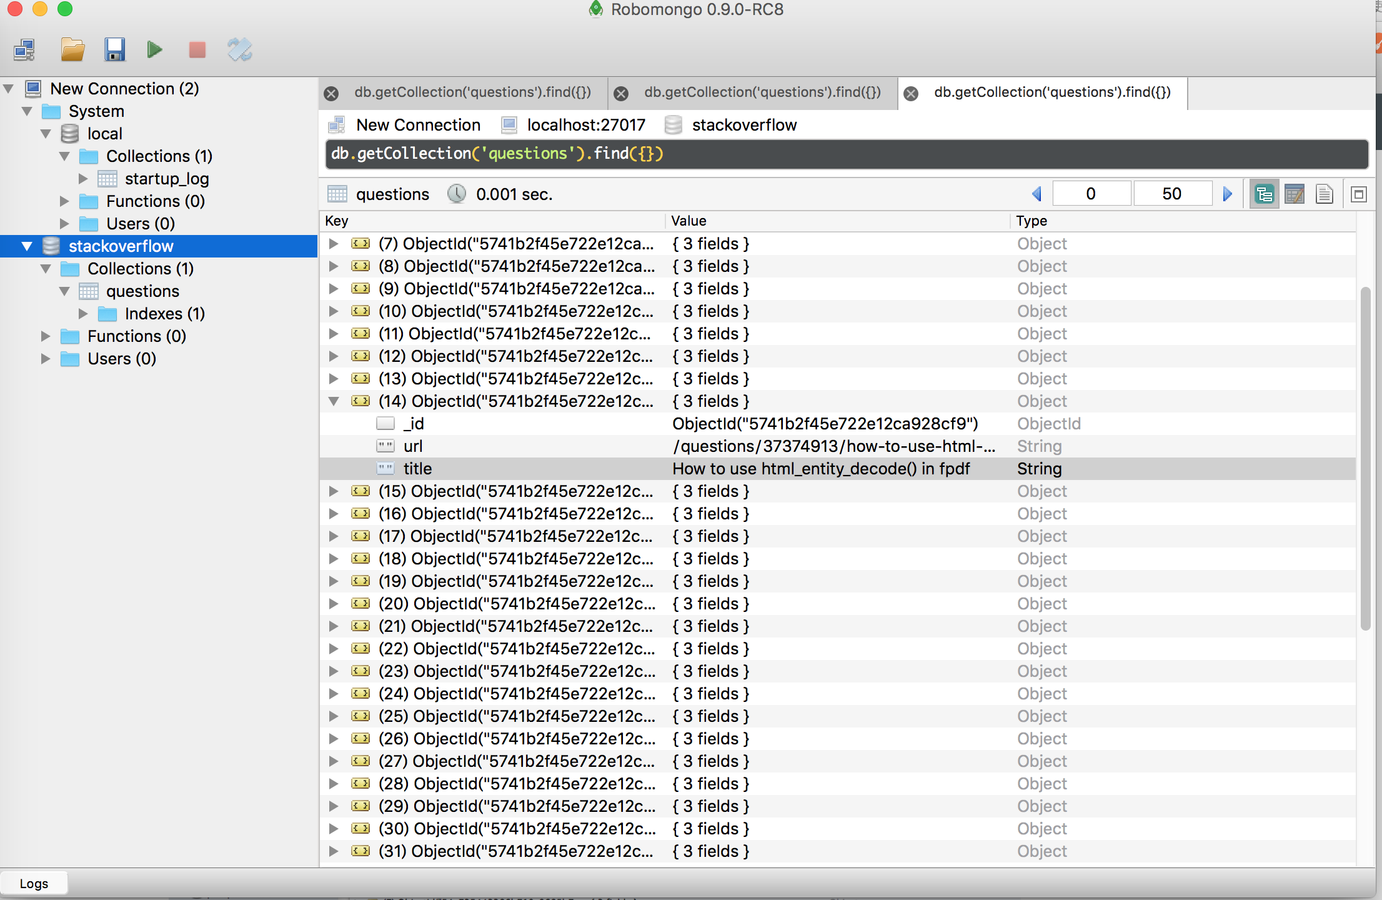Image resolution: width=1382 pixels, height=900 pixels.
Task: Click the local database icon
Action: click(x=70, y=134)
